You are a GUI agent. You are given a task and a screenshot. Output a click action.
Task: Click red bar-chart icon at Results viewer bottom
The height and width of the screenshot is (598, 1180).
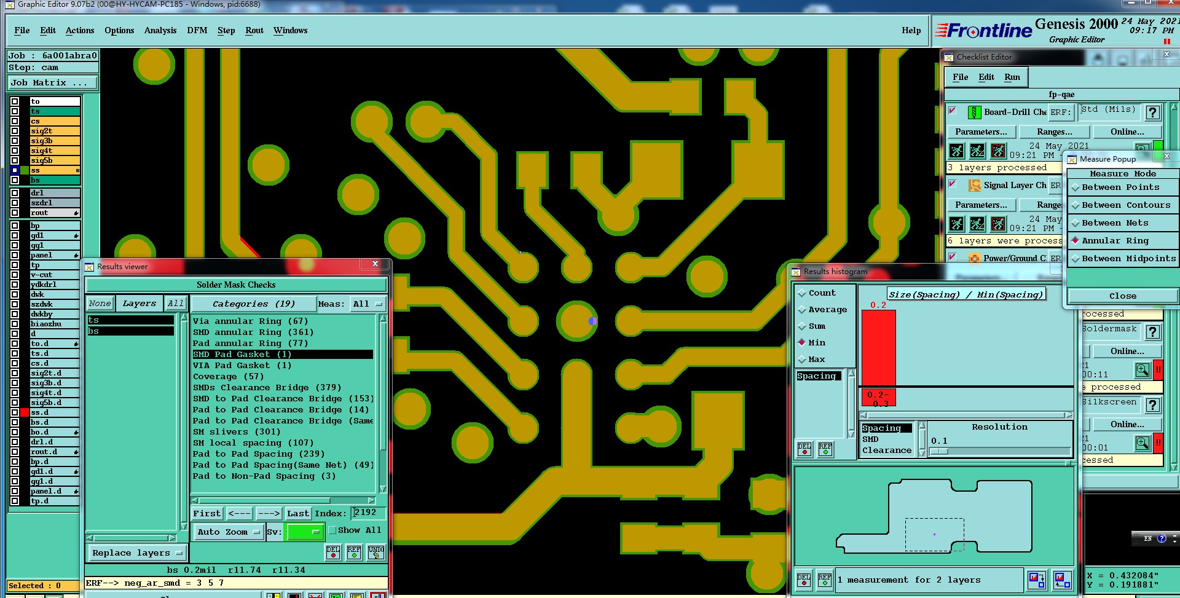(378, 595)
